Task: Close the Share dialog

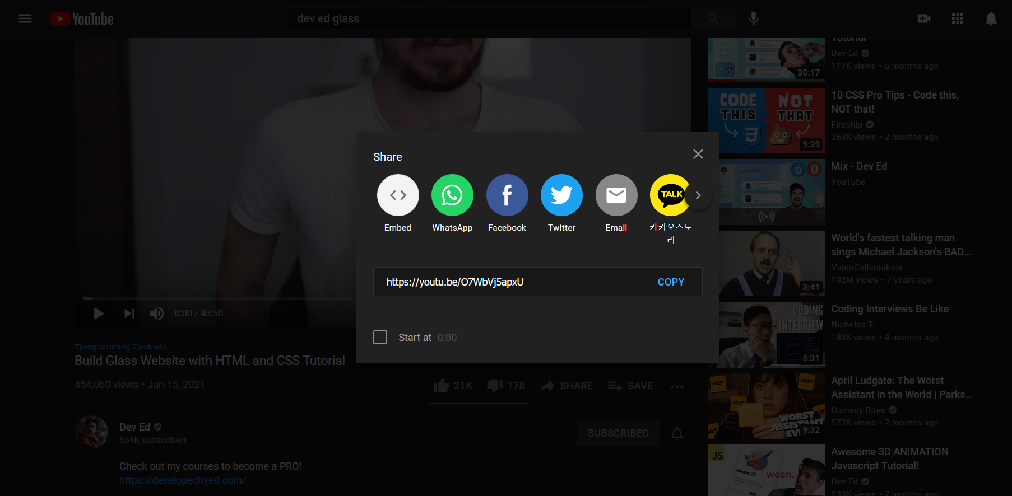Action: click(698, 154)
